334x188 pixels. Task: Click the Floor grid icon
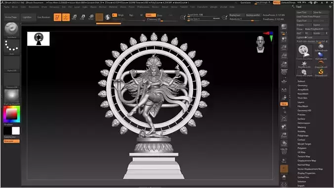284,81
